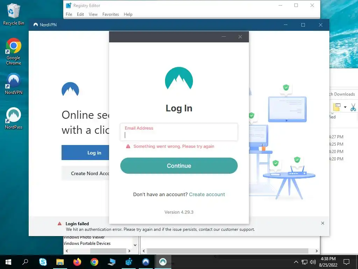Click the green Continue button
This screenshot has height=269, width=358.
coord(179,166)
